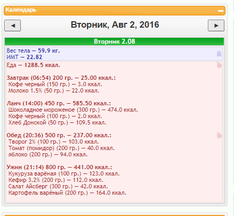Image resolution: width=234 pixels, height=216 pixels.
Task: Click the Хлеб Донской food entry
Action: (x=57, y=122)
